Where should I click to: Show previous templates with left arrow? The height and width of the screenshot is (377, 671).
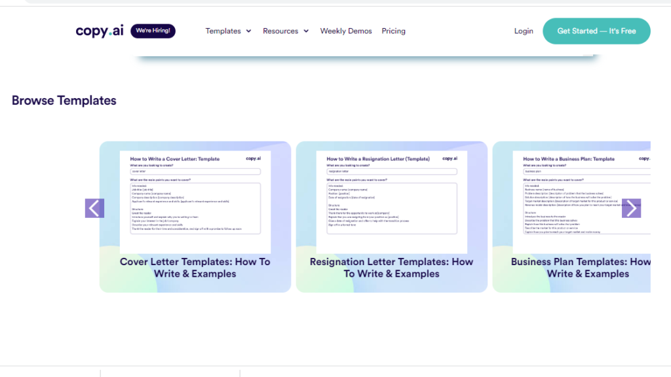[94, 208]
